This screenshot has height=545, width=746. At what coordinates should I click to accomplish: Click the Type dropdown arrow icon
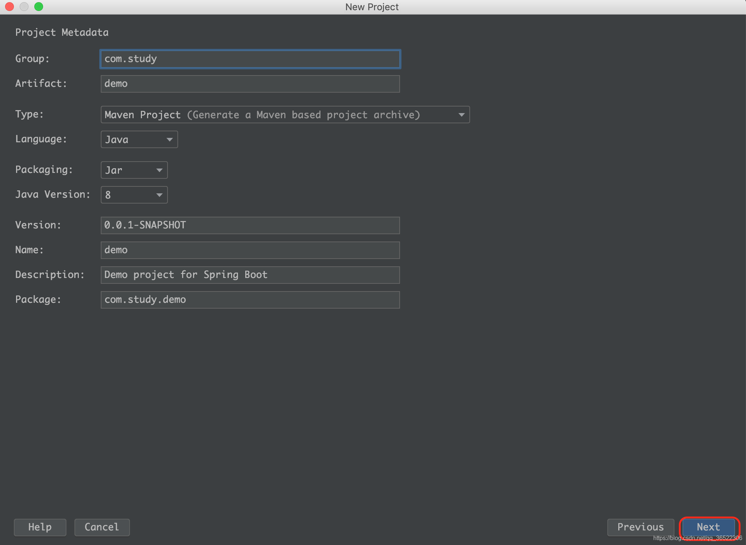point(461,115)
